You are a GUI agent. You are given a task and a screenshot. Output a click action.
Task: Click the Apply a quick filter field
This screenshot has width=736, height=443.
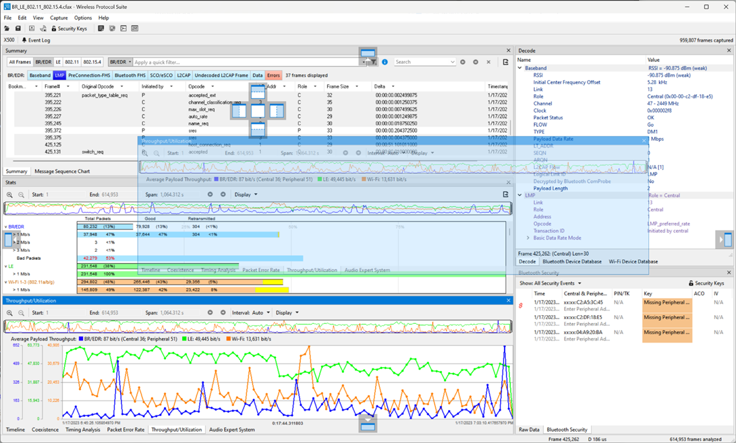pos(246,62)
